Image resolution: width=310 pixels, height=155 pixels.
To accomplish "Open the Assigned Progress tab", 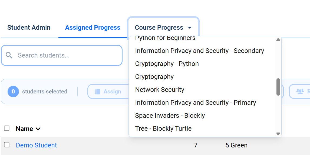I will click(93, 28).
